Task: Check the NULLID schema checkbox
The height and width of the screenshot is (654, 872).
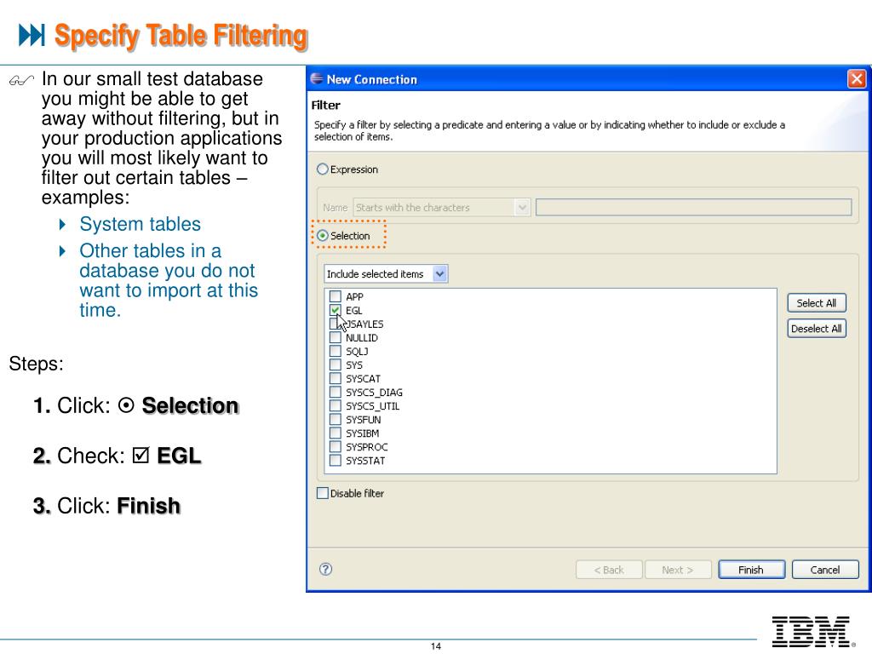Action: 336,338
